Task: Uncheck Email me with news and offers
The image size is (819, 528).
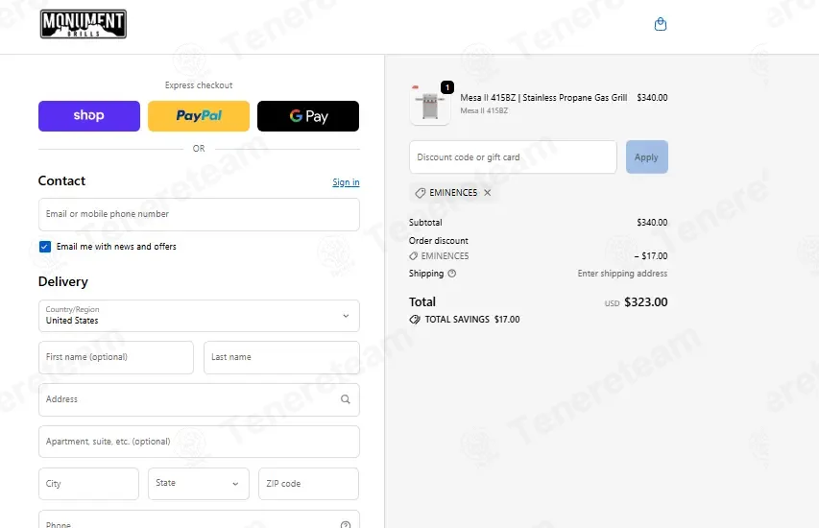Action: [45, 247]
